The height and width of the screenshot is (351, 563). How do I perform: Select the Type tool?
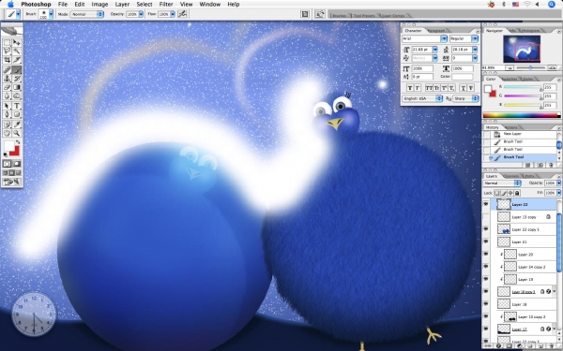point(17,106)
